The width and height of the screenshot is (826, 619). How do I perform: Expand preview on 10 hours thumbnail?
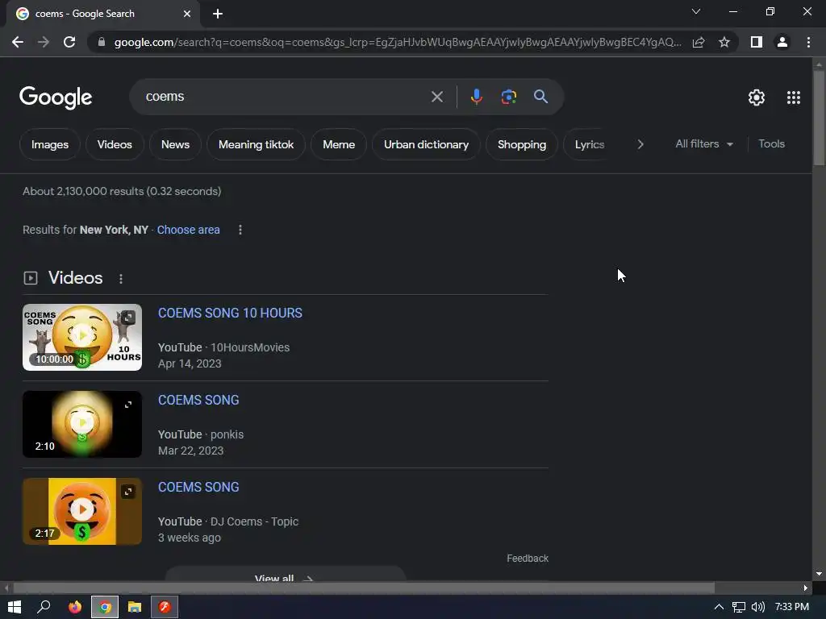click(x=128, y=318)
